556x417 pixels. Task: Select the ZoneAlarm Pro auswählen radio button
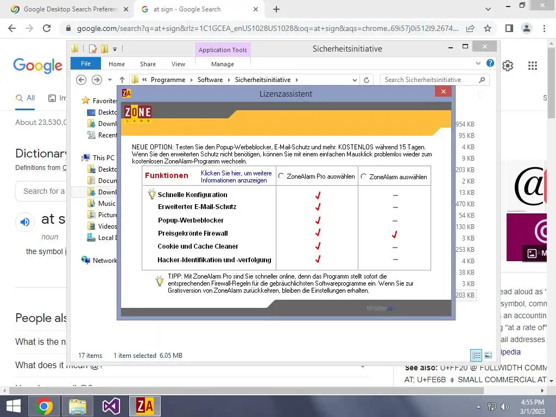tap(281, 176)
